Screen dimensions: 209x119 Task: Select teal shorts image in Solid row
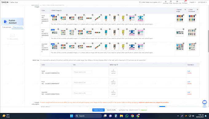click(x=106, y=18)
